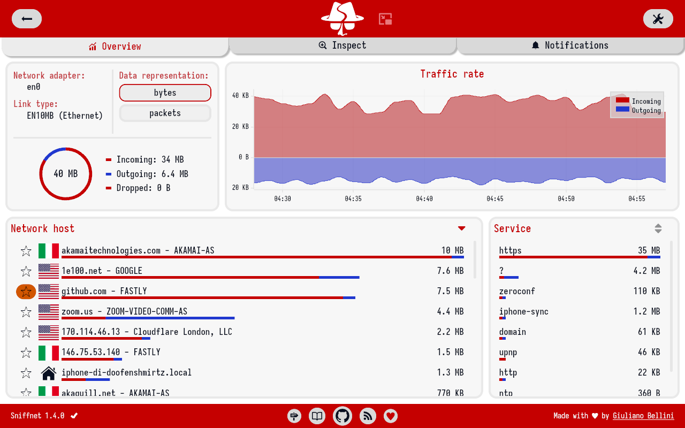This screenshot has width=685, height=428.
Task: Open the wiki book icon
Action: 317,416
